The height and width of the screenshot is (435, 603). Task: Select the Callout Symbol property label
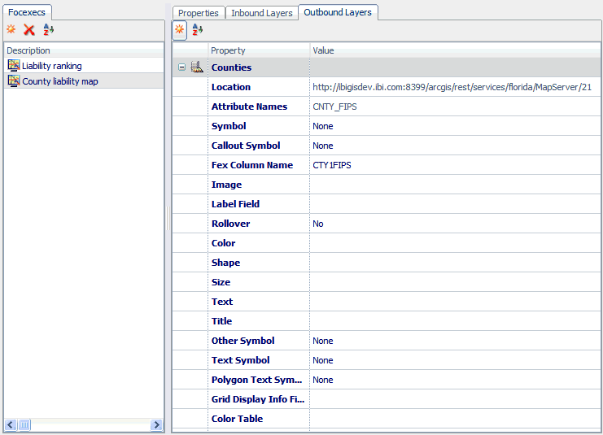click(x=246, y=146)
